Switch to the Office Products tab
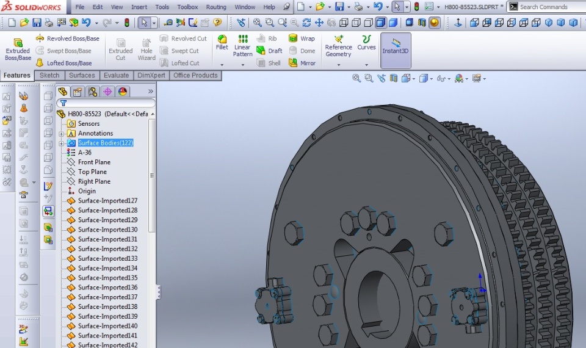Viewport: 586px width, 348px height. pos(195,76)
